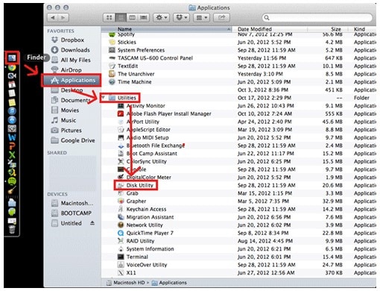
Task: Sort by the Size column header
Action: (328, 29)
